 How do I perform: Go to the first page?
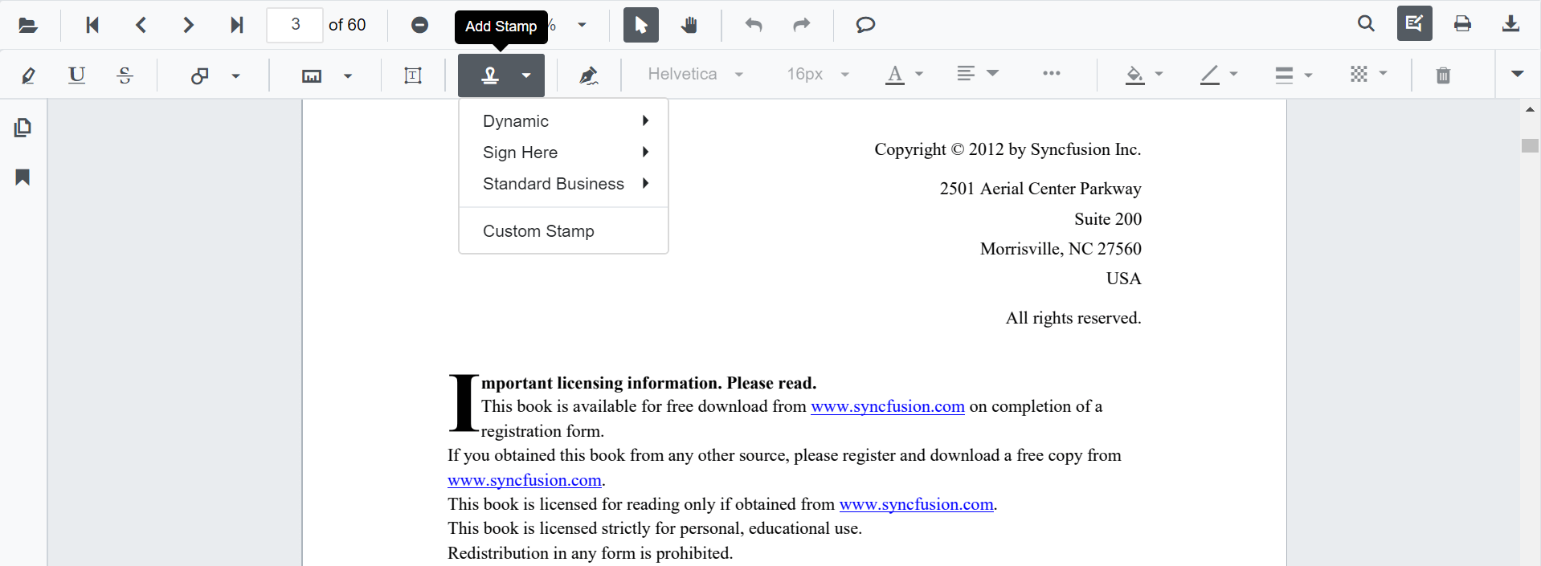pos(92,25)
